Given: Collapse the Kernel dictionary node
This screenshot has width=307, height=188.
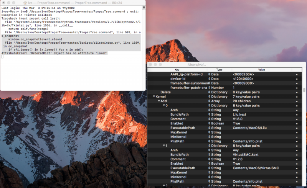Looking at the screenshot, I should tap(154, 96).
